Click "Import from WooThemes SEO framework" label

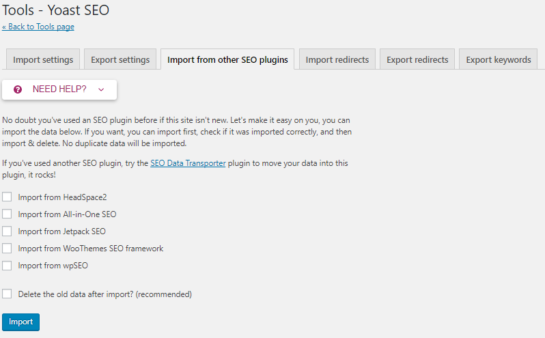(x=91, y=249)
